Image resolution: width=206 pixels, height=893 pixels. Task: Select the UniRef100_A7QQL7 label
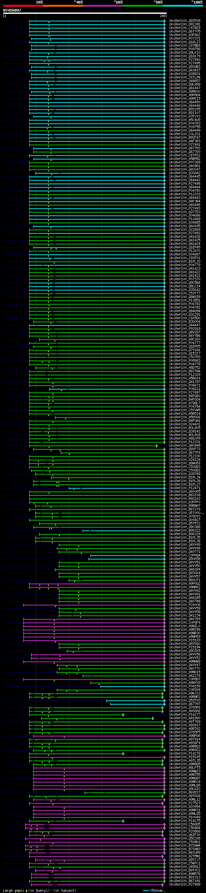click(184, 403)
